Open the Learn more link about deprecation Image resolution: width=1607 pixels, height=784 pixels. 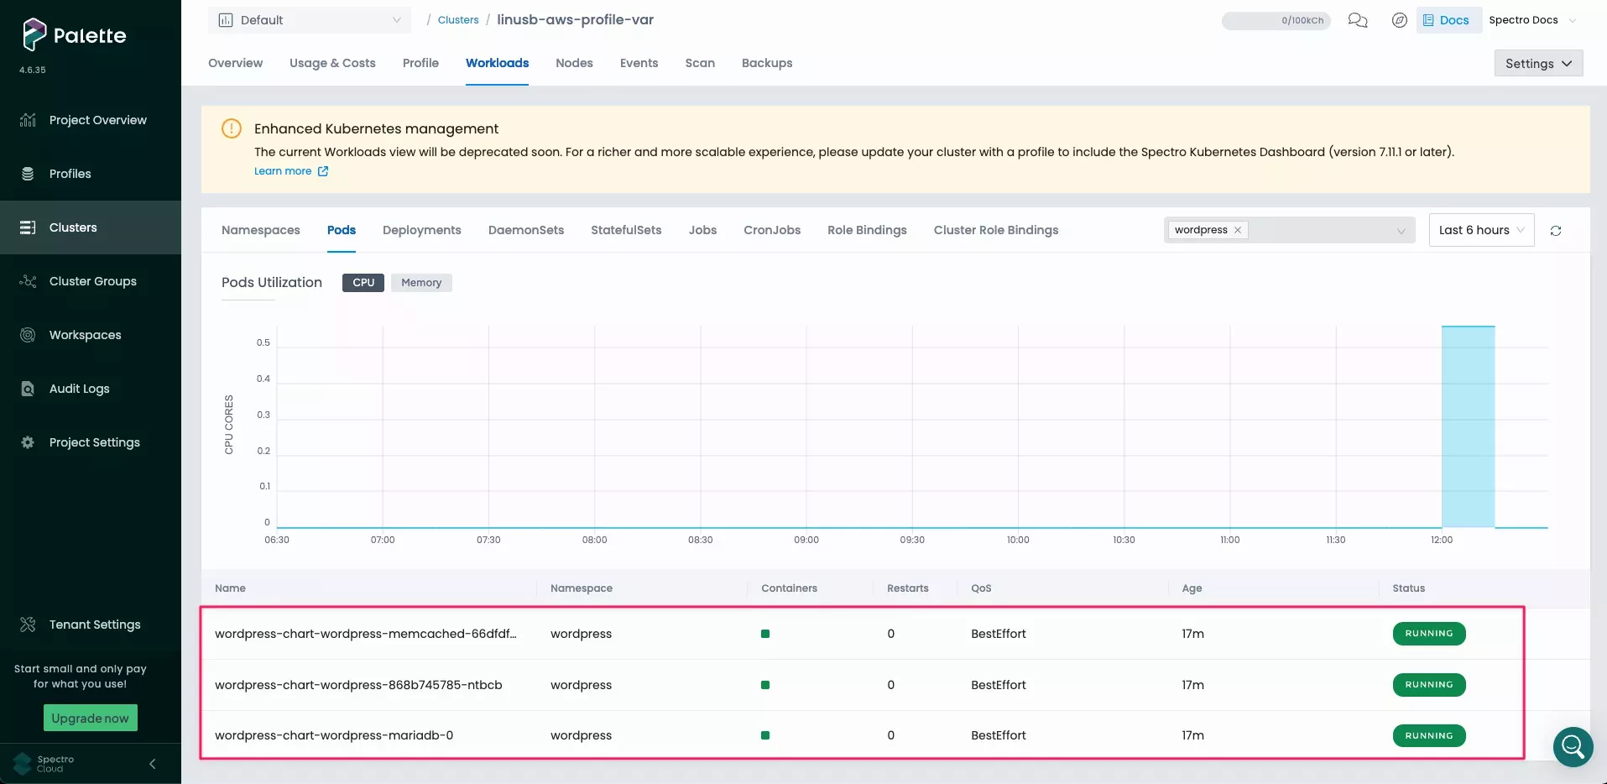coord(284,170)
